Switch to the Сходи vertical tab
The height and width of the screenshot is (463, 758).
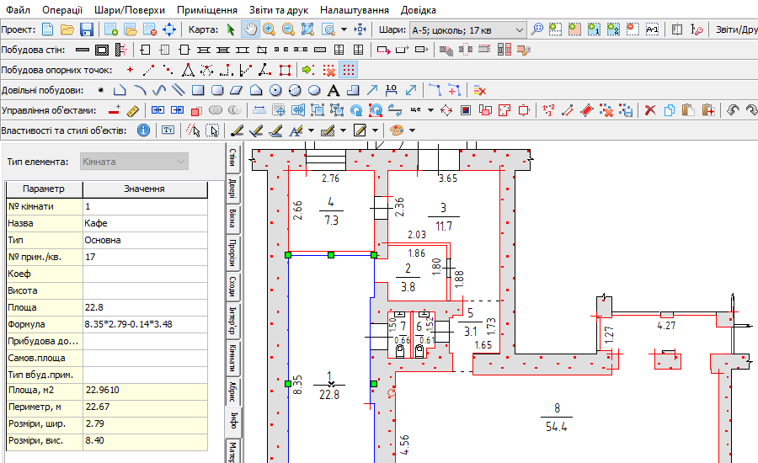[x=232, y=286]
